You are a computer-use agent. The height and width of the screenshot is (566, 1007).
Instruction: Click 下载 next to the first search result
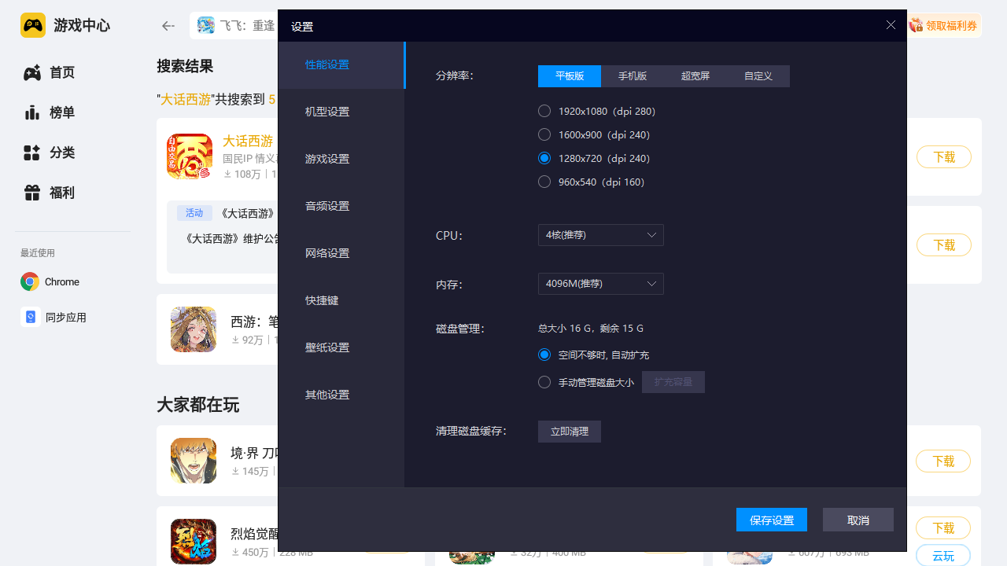pos(943,156)
